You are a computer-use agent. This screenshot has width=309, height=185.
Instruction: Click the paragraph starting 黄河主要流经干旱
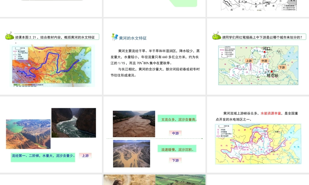[155, 57]
